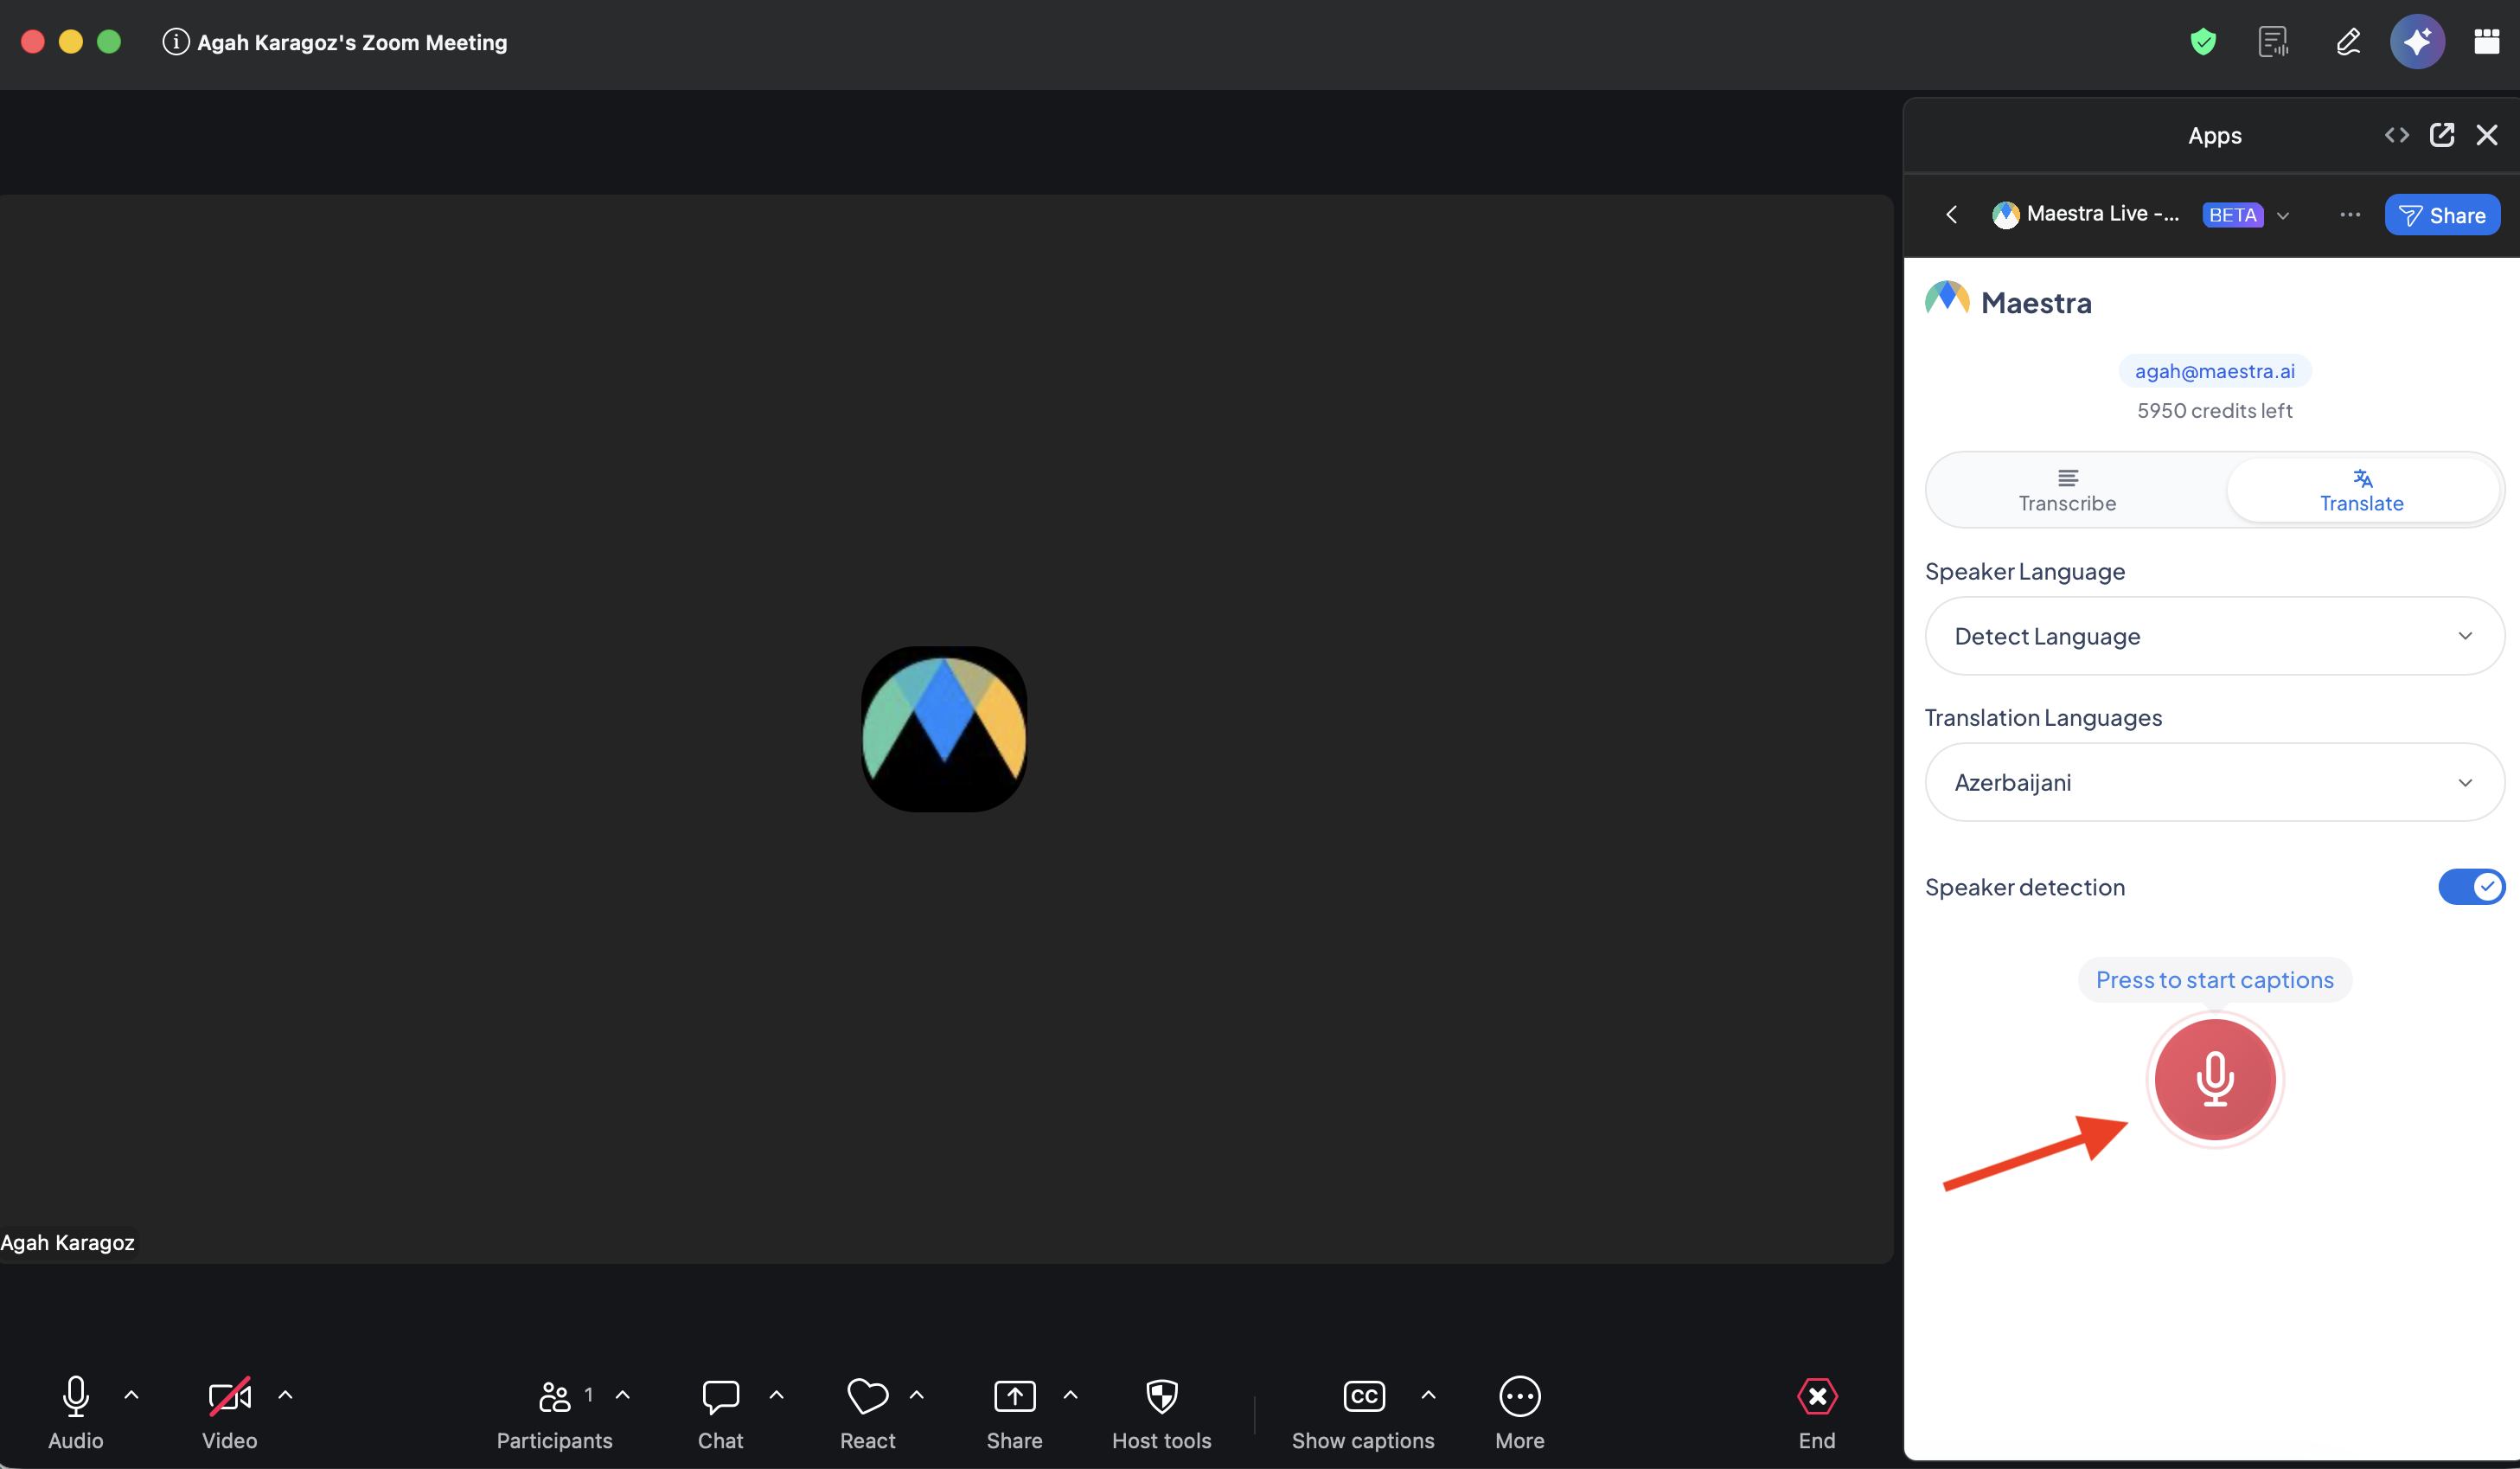Expand the participants options caret
Viewport: 2520px width, 1469px height.
pos(622,1395)
